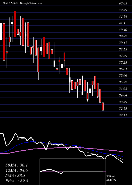Click the 50MA : 36.1 readout
The width and height of the screenshot is (132, 185).
[16, 165]
